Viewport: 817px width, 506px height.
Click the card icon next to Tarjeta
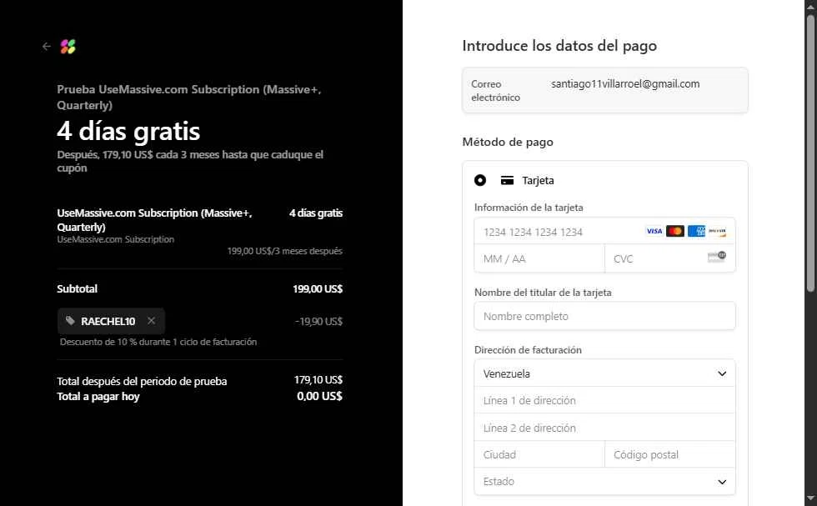(507, 180)
